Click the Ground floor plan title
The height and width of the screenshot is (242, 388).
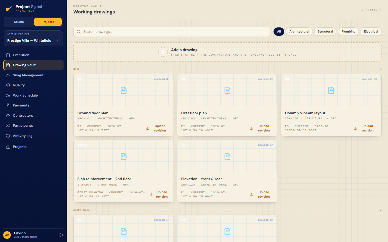click(93, 113)
